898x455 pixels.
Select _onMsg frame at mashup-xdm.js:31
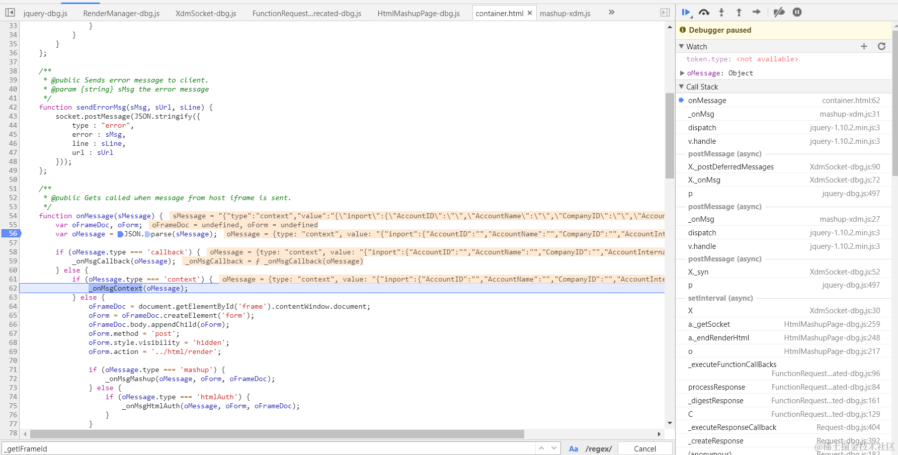pos(784,114)
